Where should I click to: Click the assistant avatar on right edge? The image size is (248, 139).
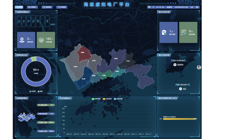(199, 67)
